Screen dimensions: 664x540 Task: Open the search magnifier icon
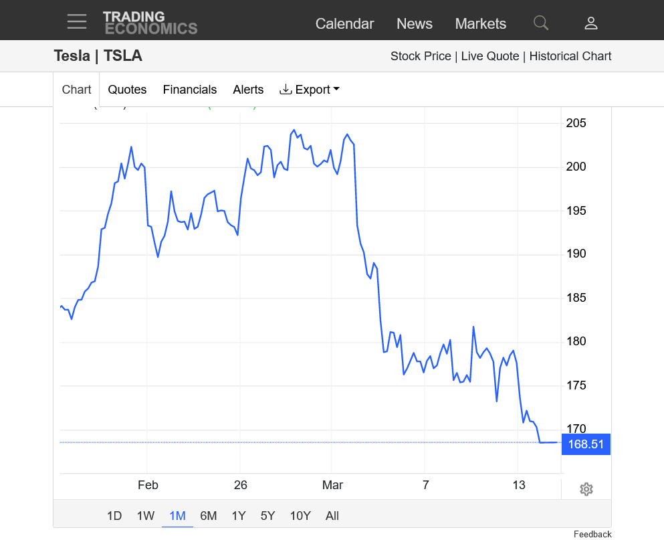541,23
